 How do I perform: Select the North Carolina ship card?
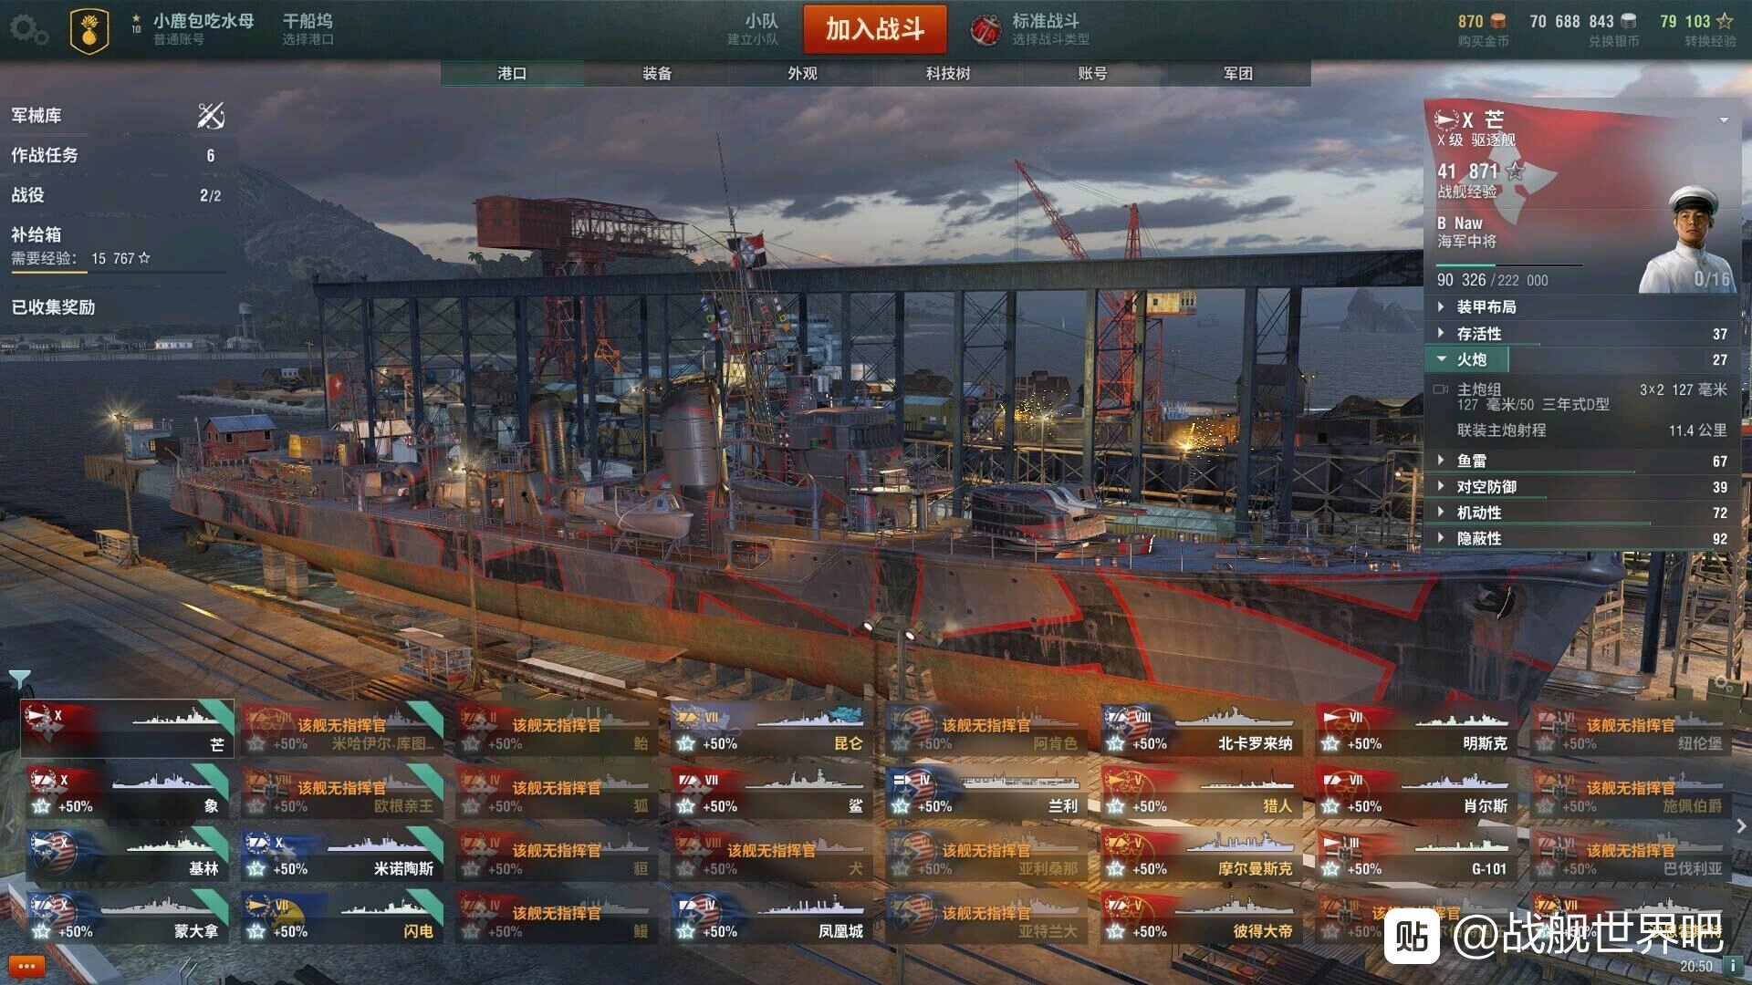(1202, 730)
